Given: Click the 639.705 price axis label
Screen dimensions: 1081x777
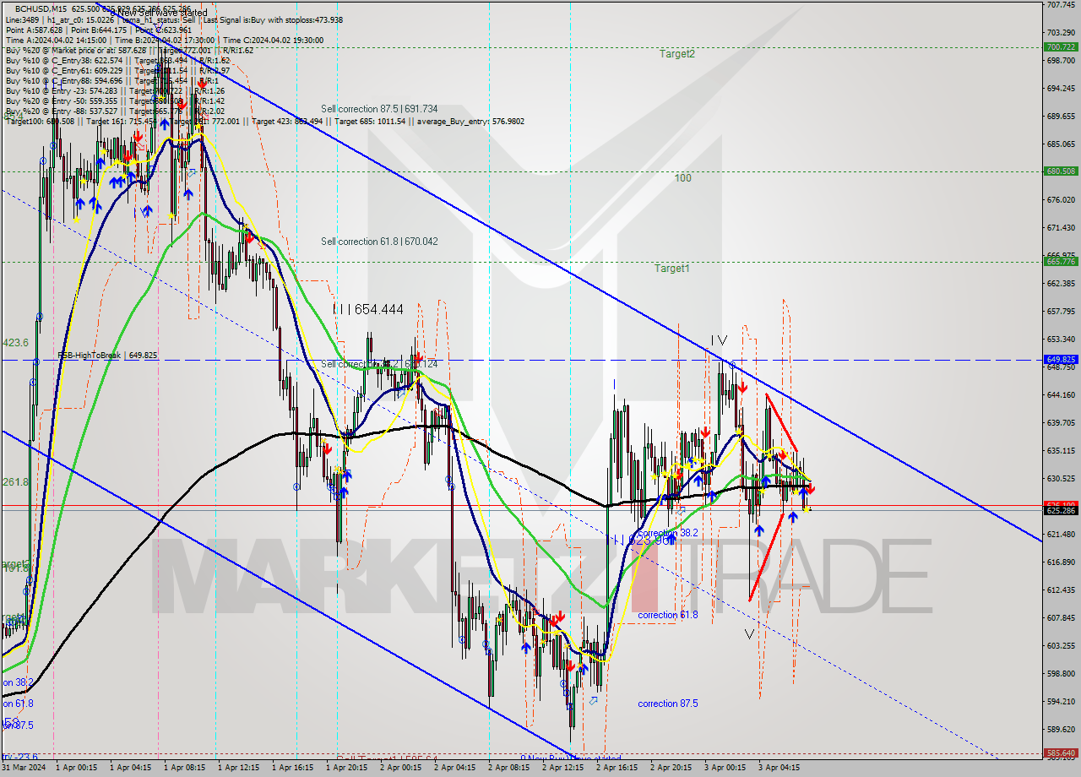Looking at the screenshot, I should (1061, 422).
